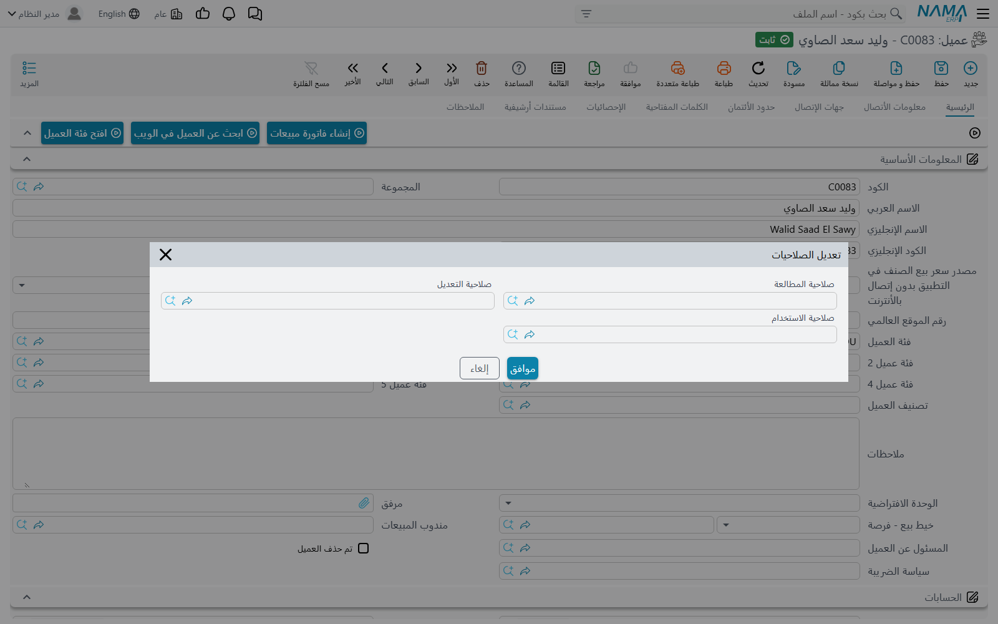The width and height of the screenshot is (998, 624).
Task: Click search lookup icon in صلاحية الاستخدام
Action: [513, 334]
